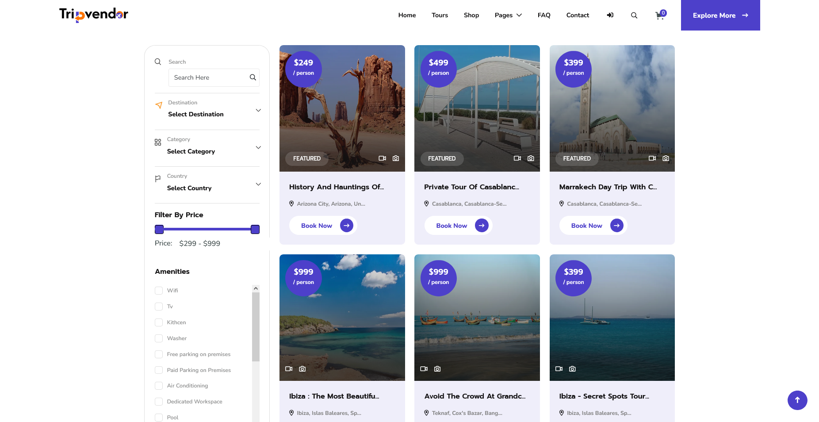Image resolution: width=819 pixels, height=422 pixels.
Task: Expand the Select Category dropdown
Action: pyautogui.click(x=214, y=151)
